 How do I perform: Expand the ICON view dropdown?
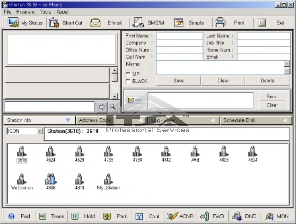[x=40, y=131]
